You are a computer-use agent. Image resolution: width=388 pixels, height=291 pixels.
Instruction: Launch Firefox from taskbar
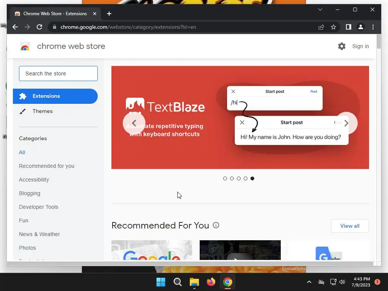[x=211, y=282]
